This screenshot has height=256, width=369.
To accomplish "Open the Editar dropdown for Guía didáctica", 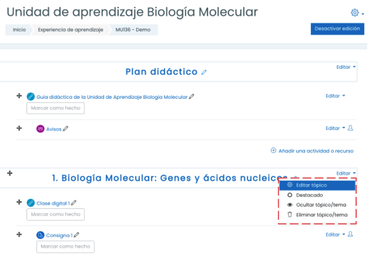I will (335, 96).
